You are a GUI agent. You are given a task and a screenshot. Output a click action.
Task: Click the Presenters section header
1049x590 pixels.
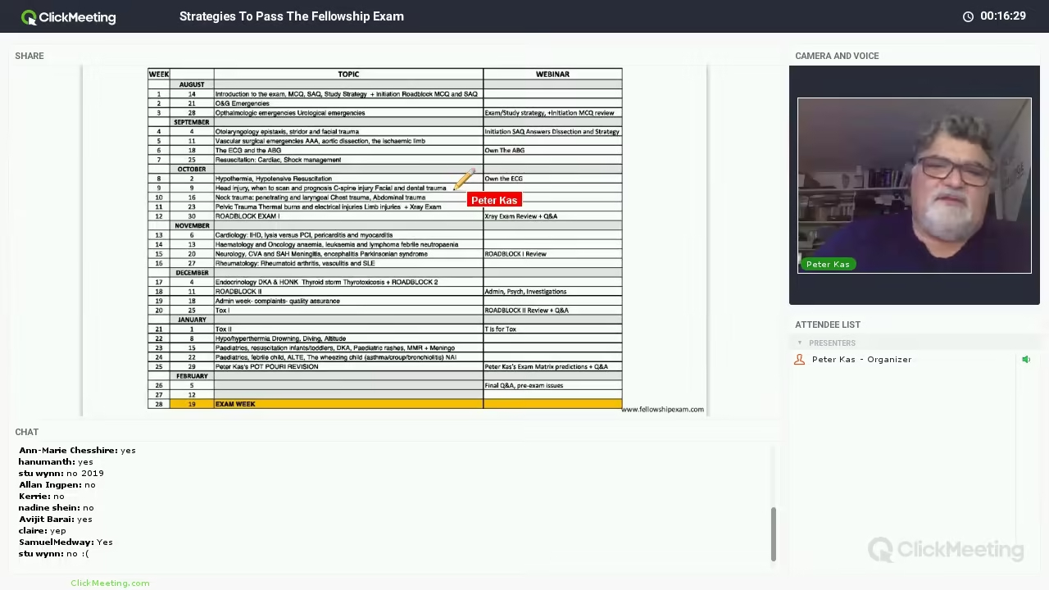pyautogui.click(x=832, y=343)
